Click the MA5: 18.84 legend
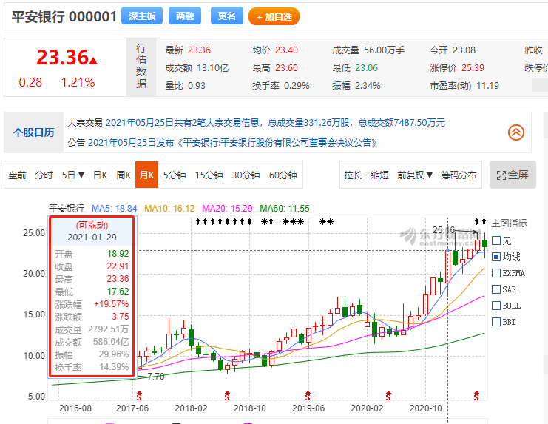 pos(115,209)
